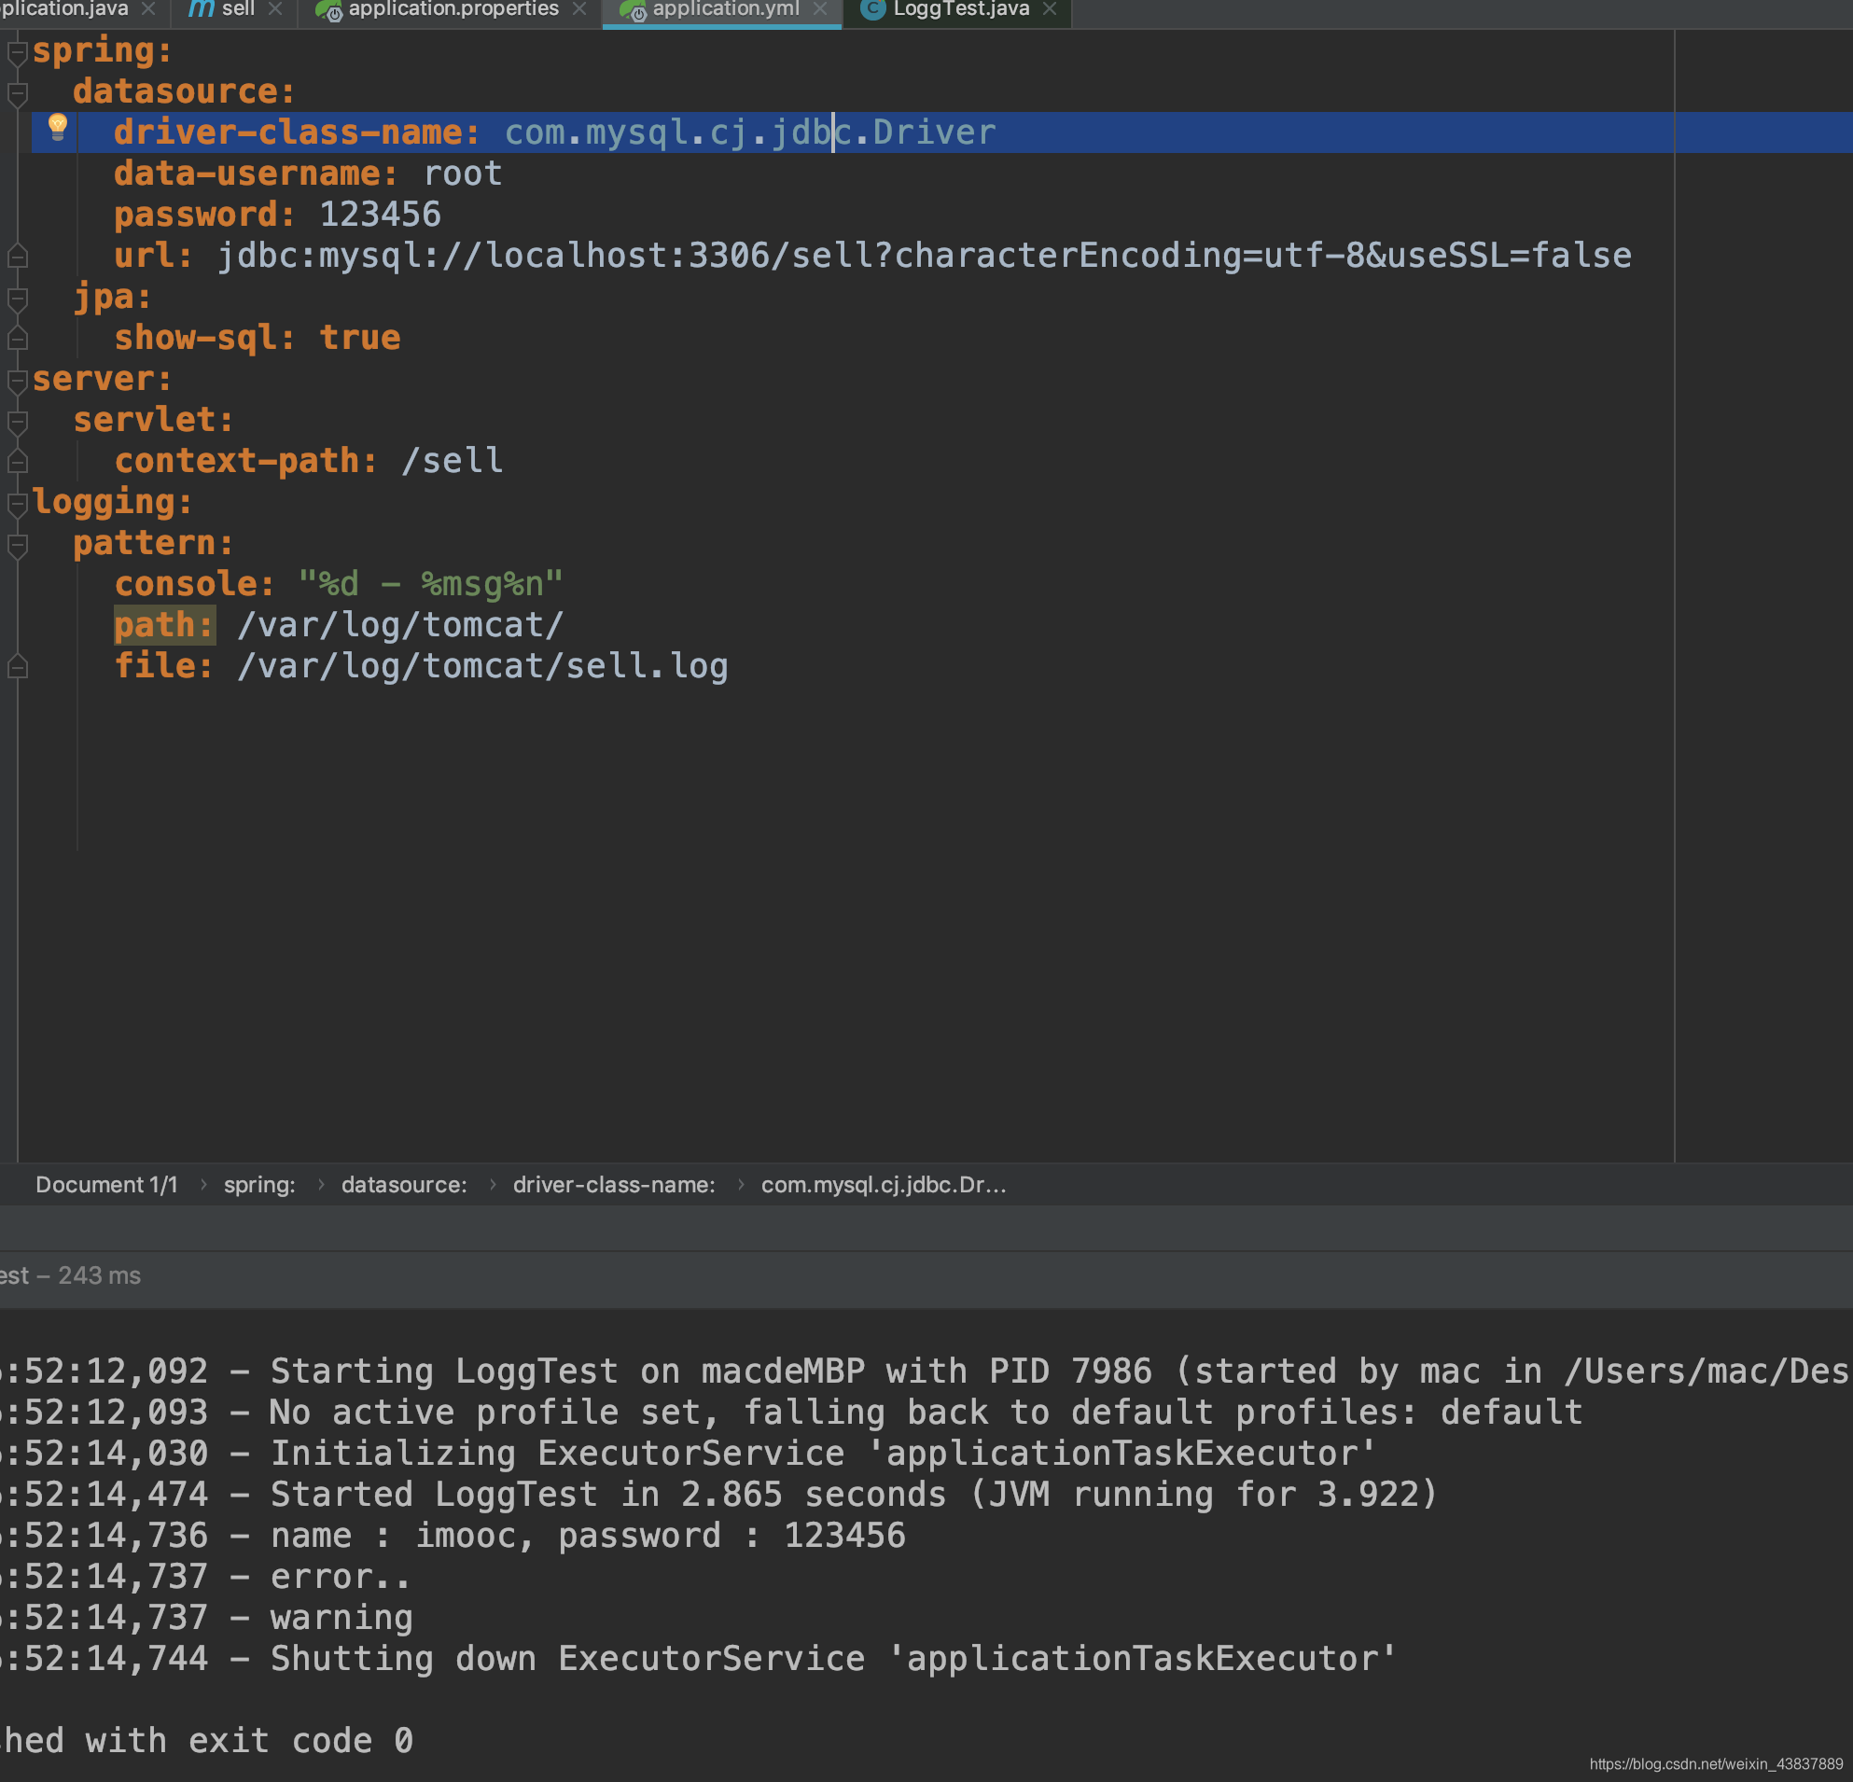Screen dimensions: 1853x1782
Task: Click the 'No active profile set' console line
Action: [791, 1412]
